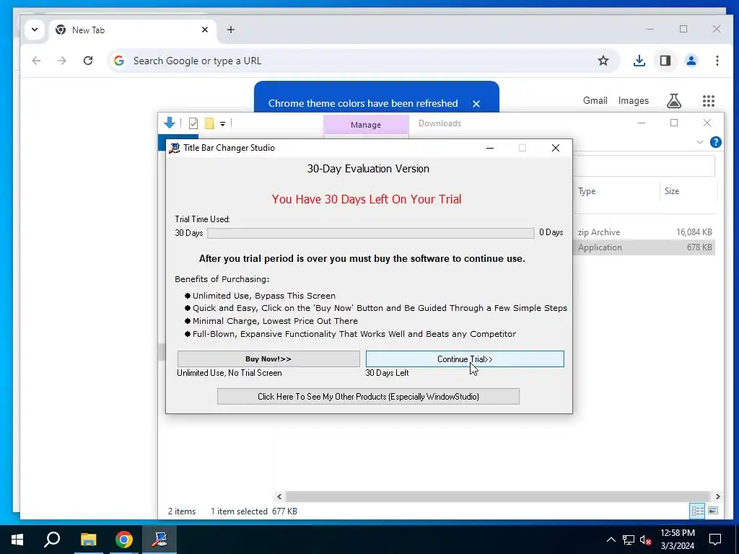Click the Properties checkmark icon in Explorer toolbar

tap(193, 123)
